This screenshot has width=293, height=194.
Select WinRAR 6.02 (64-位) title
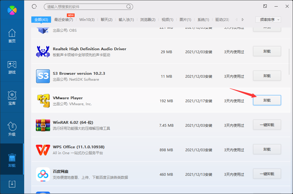[73, 123]
